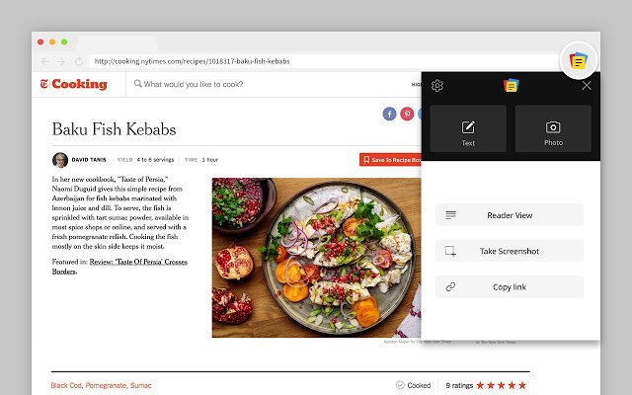This screenshot has width=632, height=395.
Task: Click the Notebook extension icon in the browser toolbar
Action: click(x=579, y=60)
